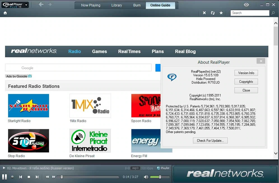
Task: Switch to the Now Playing tab
Action: [90, 5]
